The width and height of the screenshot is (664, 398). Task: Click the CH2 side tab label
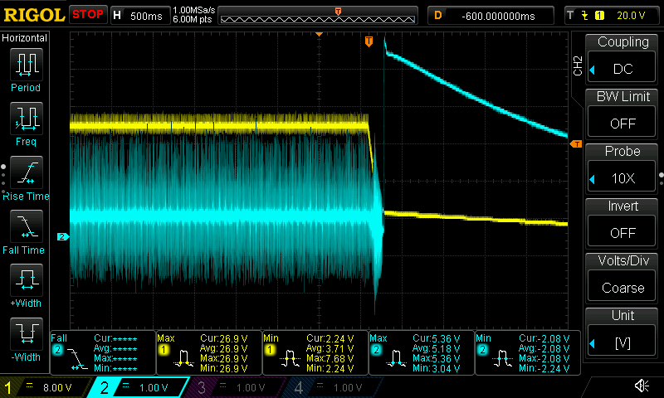[577, 66]
